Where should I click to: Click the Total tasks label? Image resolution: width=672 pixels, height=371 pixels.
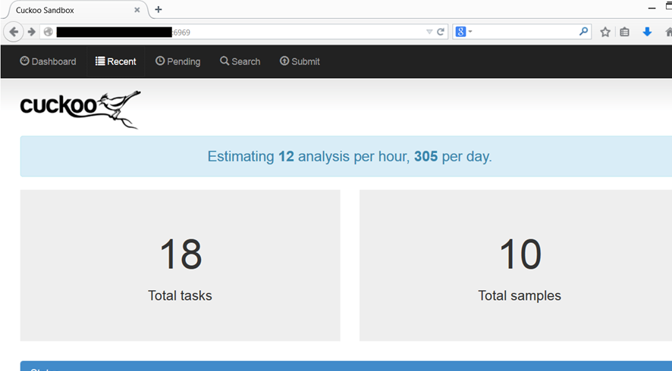coord(180,295)
